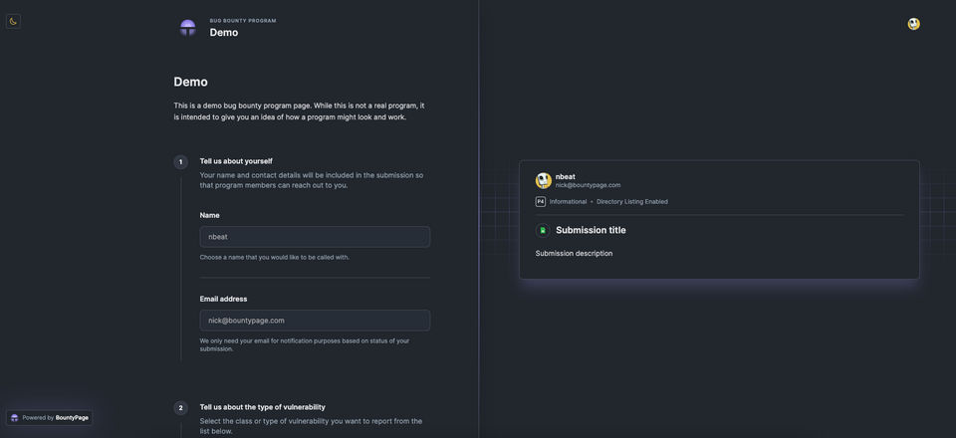Click the step 1 number circle

180,162
